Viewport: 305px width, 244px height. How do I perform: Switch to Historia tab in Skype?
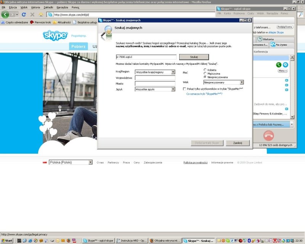click(274, 39)
